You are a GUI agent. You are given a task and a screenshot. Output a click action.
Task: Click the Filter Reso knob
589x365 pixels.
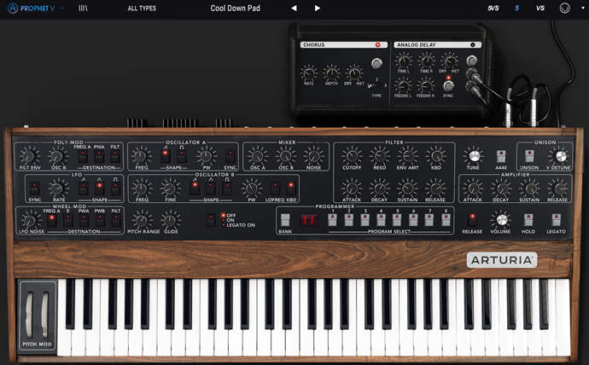[x=380, y=156]
